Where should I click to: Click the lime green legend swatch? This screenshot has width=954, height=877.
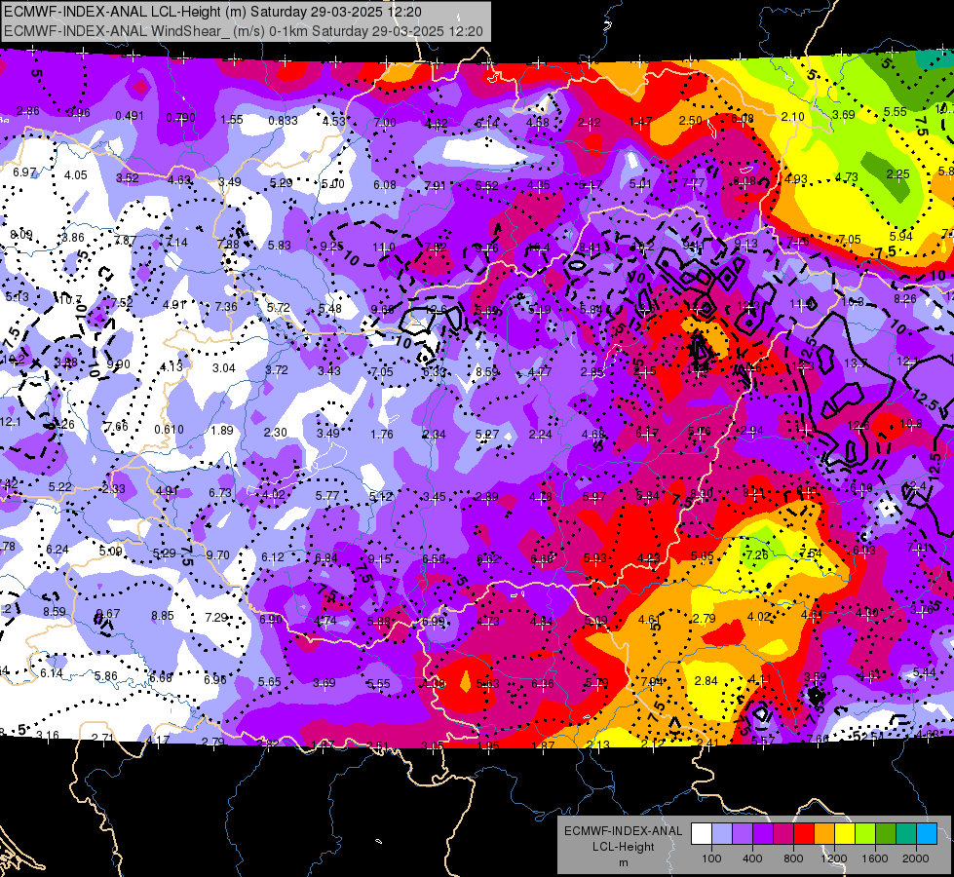click(865, 834)
